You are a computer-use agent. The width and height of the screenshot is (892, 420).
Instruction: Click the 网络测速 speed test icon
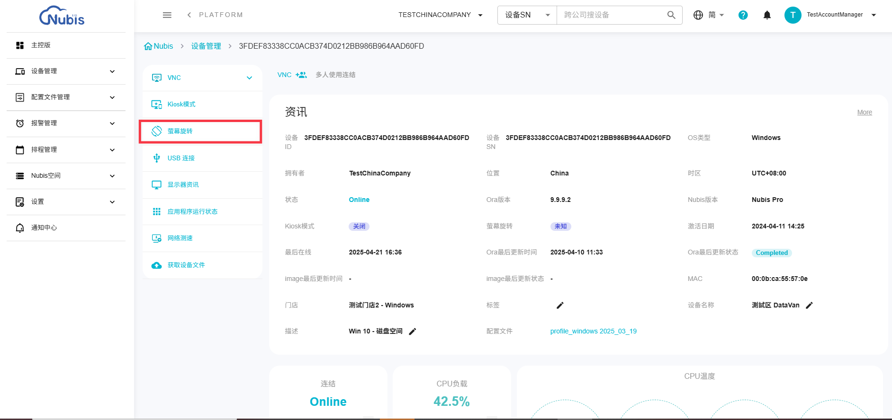coord(156,238)
